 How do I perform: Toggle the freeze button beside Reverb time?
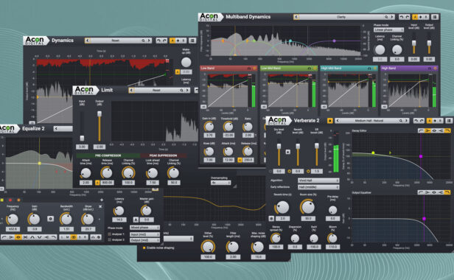pos(271,219)
